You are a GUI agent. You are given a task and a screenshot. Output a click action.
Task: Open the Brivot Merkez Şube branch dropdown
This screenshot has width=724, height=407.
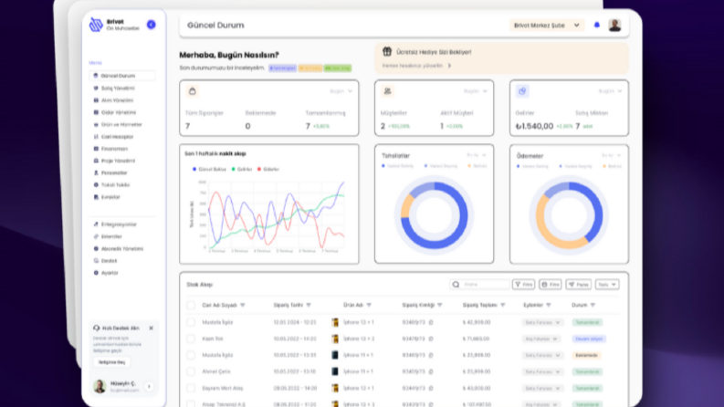[547, 26]
